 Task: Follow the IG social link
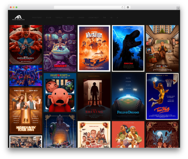click(x=111, y=18)
